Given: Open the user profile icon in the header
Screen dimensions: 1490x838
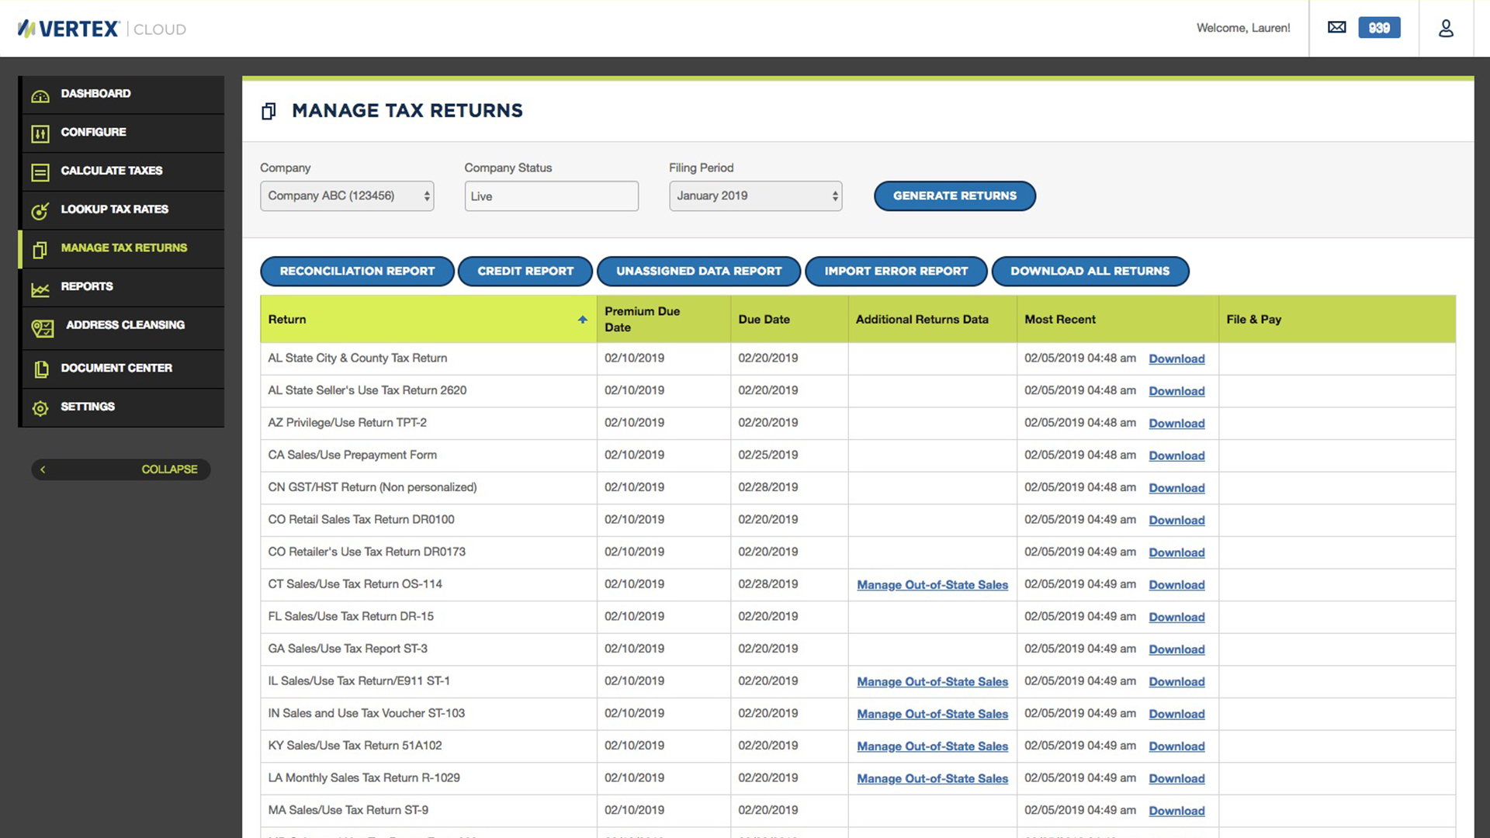Looking at the screenshot, I should [1446, 29].
